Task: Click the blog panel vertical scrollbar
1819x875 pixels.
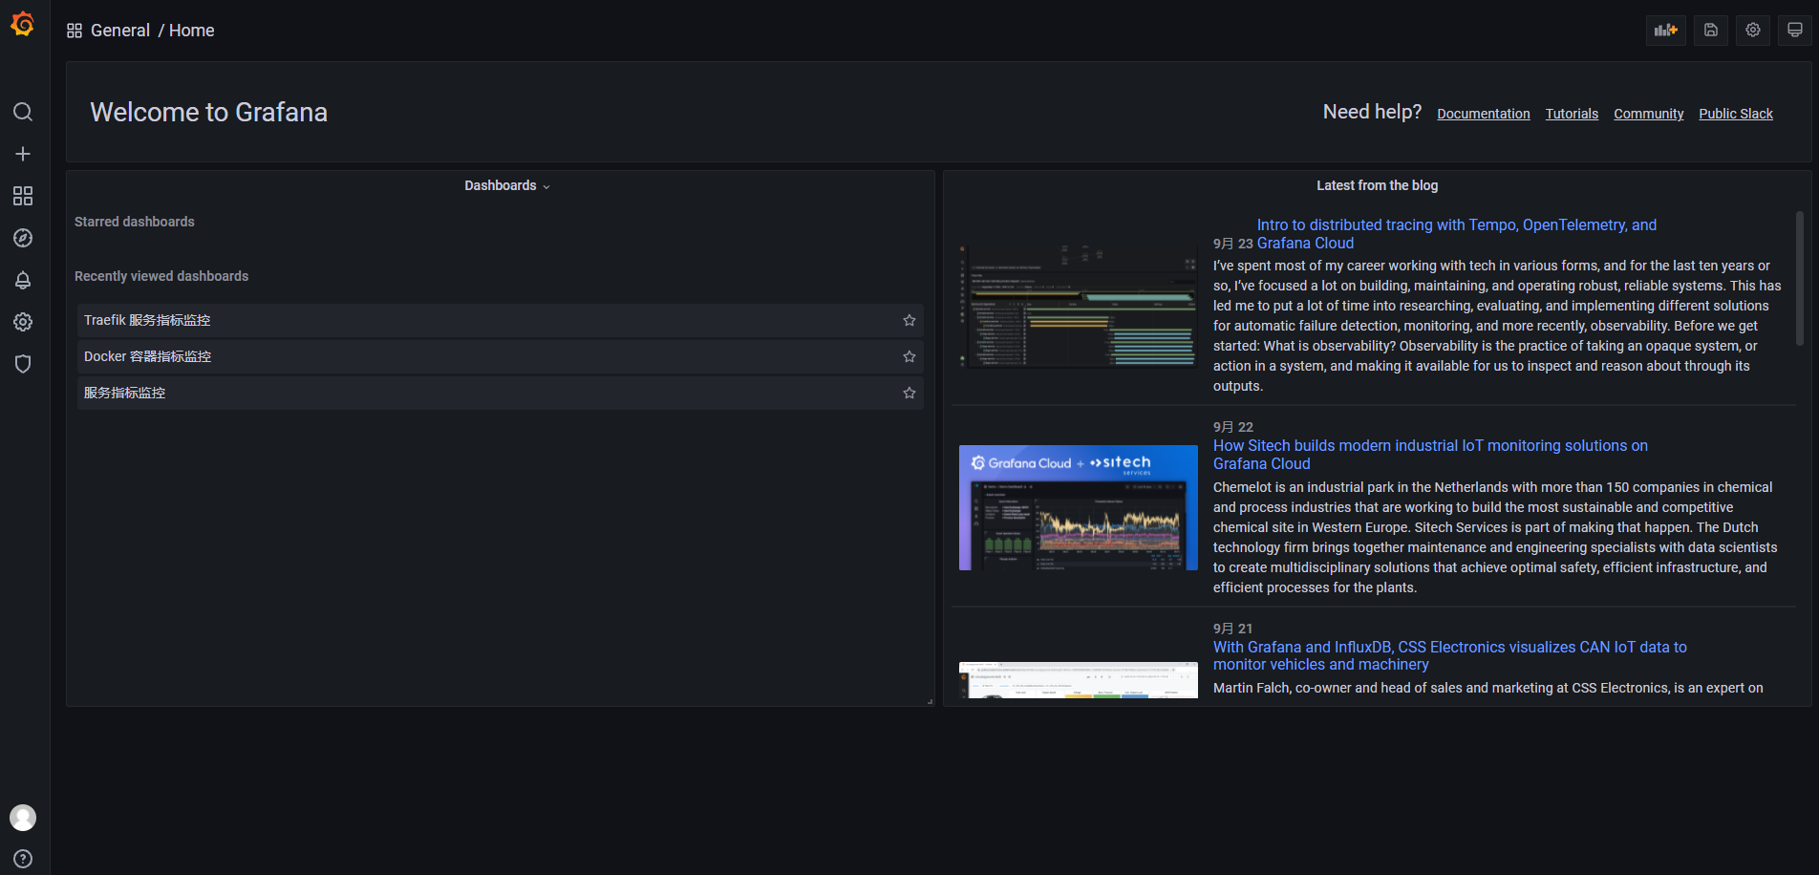Action: (x=1800, y=278)
